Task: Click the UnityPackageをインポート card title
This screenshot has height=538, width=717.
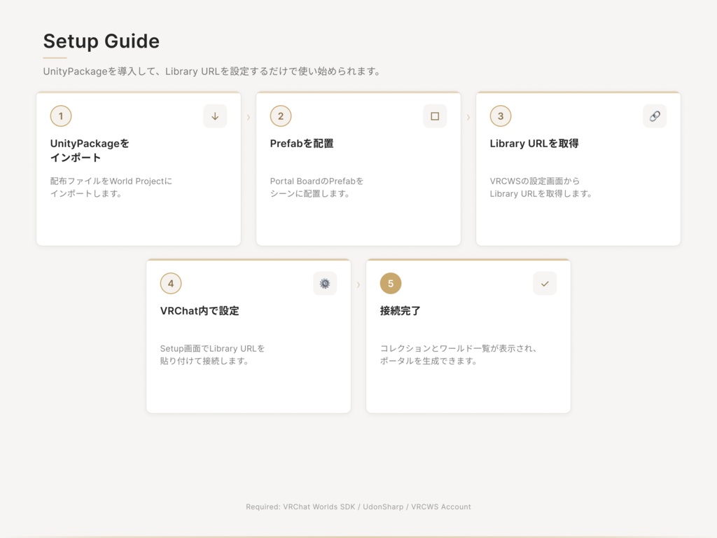Action: [x=90, y=151]
